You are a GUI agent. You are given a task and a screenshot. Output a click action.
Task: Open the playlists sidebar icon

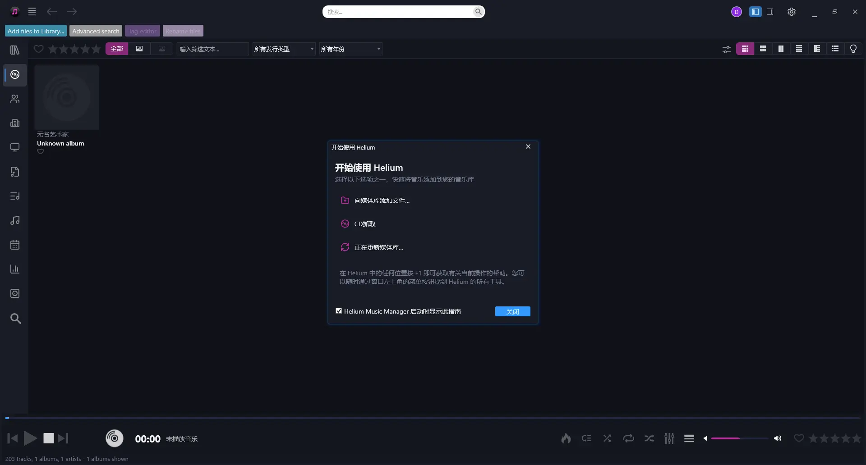pos(15,196)
